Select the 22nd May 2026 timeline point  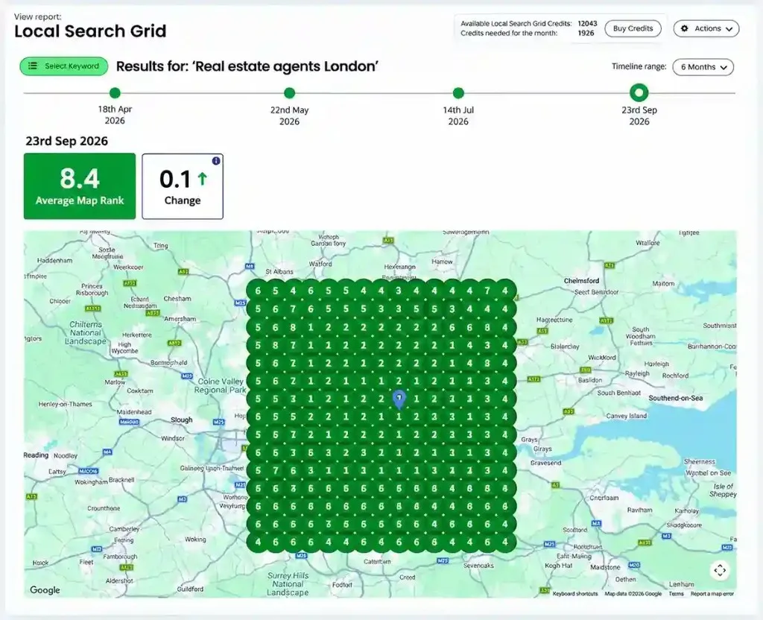coord(290,93)
